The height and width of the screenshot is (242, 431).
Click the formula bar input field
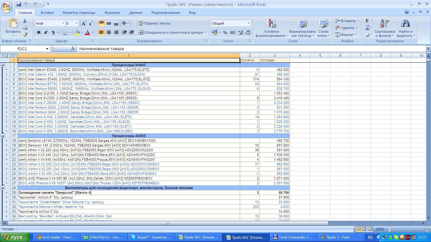coord(251,49)
